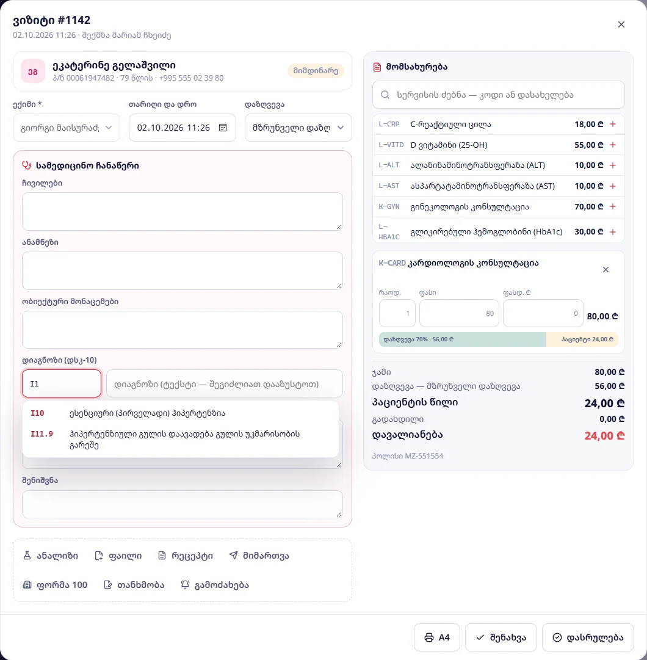Click the ანამნეზი text area
Screen dimensions: 647x660
pyautogui.click(x=182, y=270)
